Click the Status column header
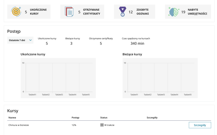 [x=104, y=118]
